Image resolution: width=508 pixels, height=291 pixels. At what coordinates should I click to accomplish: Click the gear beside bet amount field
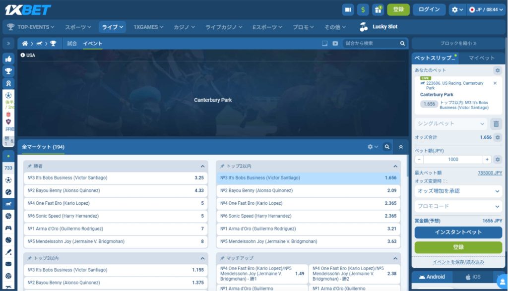(x=498, y=159)
